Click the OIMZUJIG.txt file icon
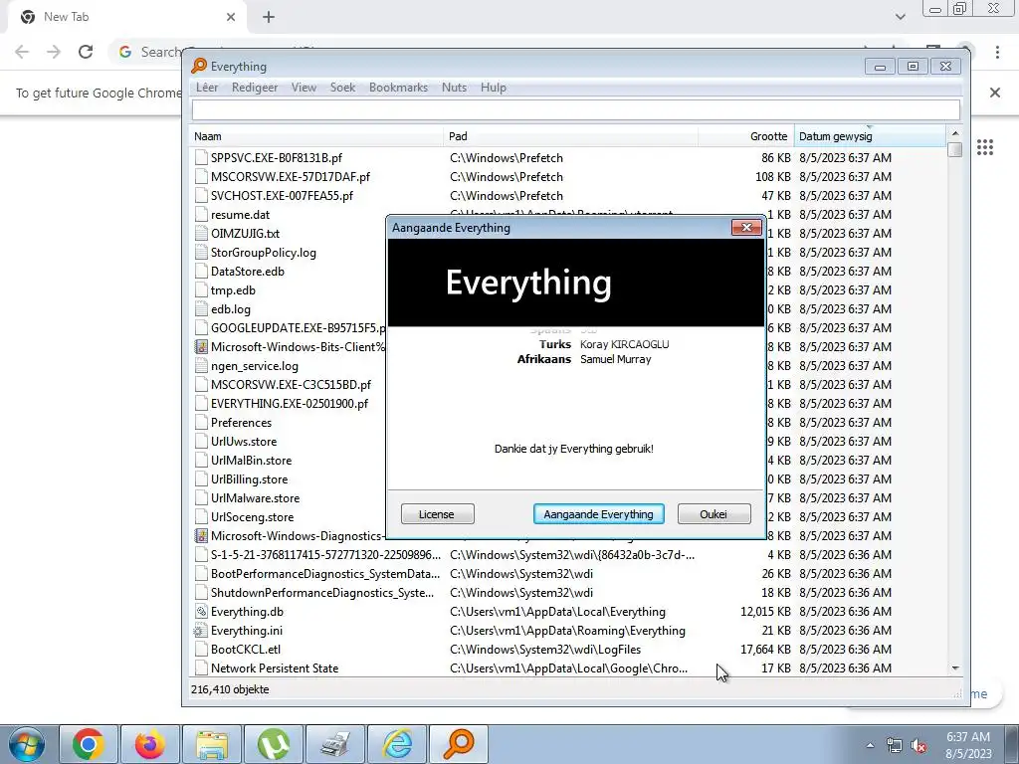The image size is (1019, 764). point(201,233)
